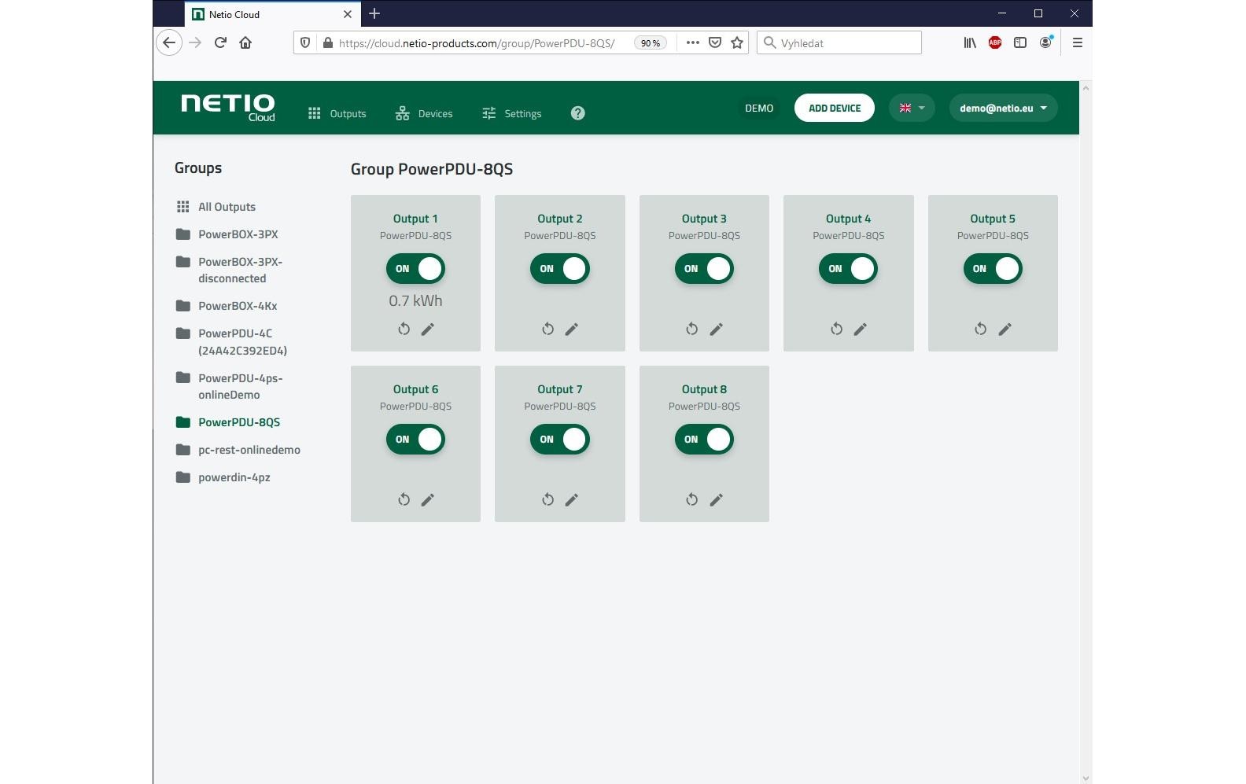Image resolution: width=1246 pixels, height=784 pixels.
Task: Restart Output 4 using its cycle icon
Action: coord(837,329)
